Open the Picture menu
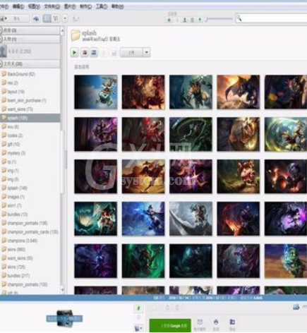 click(x=70, y=6)
